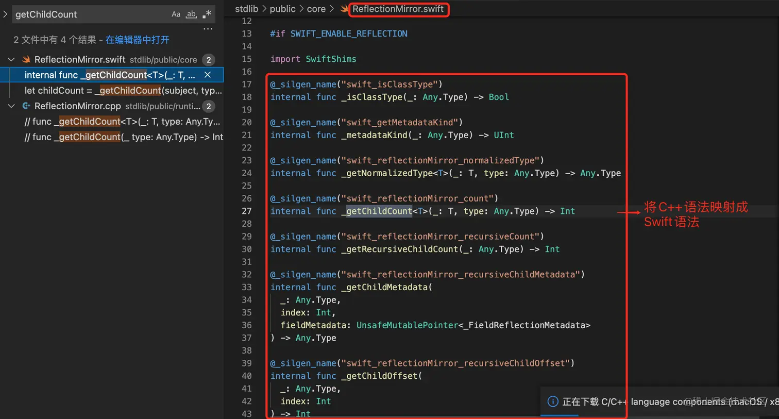Click the Swift file icon in search results

pos(26,60)
